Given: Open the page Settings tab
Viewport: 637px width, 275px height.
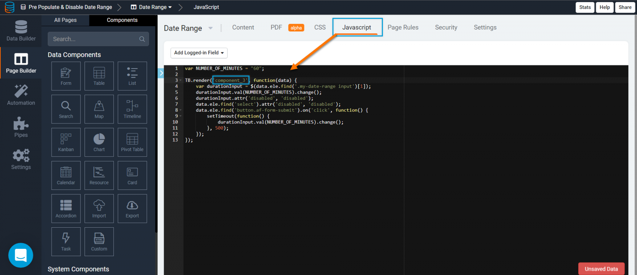Looking at the screenshot, I should [485, 27].
